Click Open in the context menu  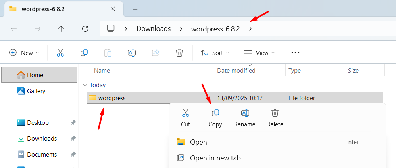[x=198, y=142]
